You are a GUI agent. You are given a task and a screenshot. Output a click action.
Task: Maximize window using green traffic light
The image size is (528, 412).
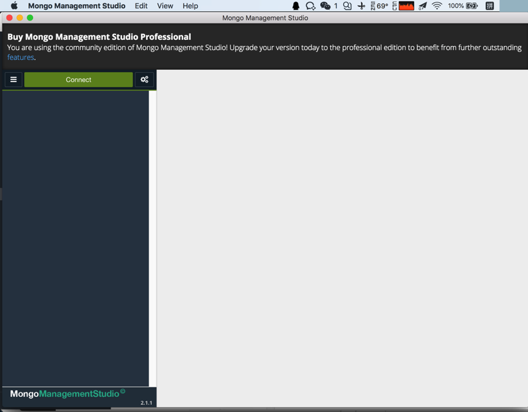click(x=30, y=18)
